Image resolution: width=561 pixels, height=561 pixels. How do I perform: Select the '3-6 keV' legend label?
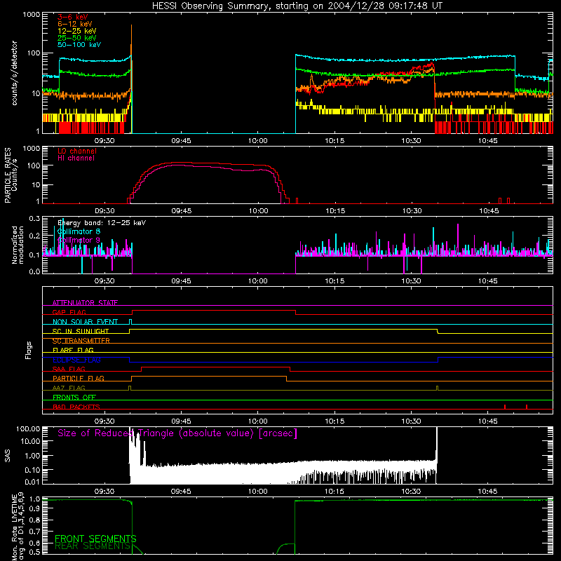pos(73,17)
